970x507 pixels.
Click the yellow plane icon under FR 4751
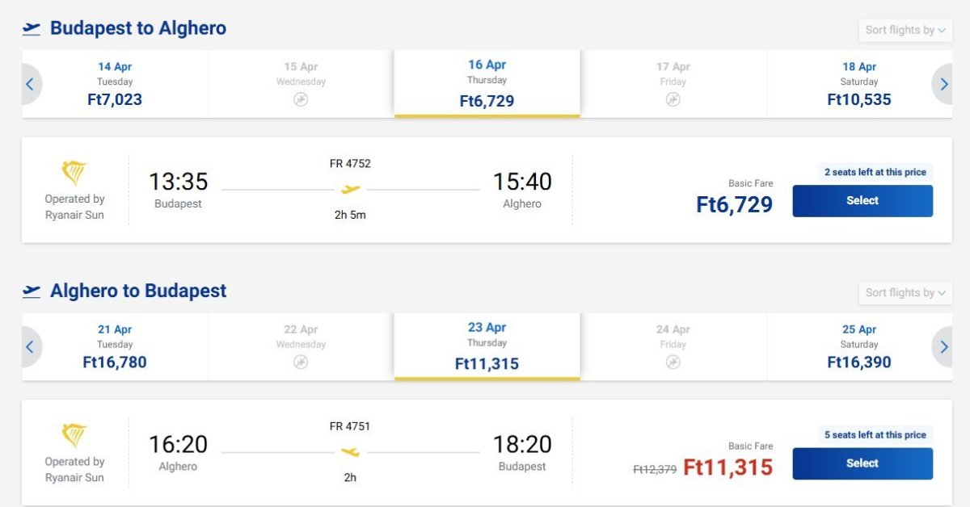click(350, 452)
